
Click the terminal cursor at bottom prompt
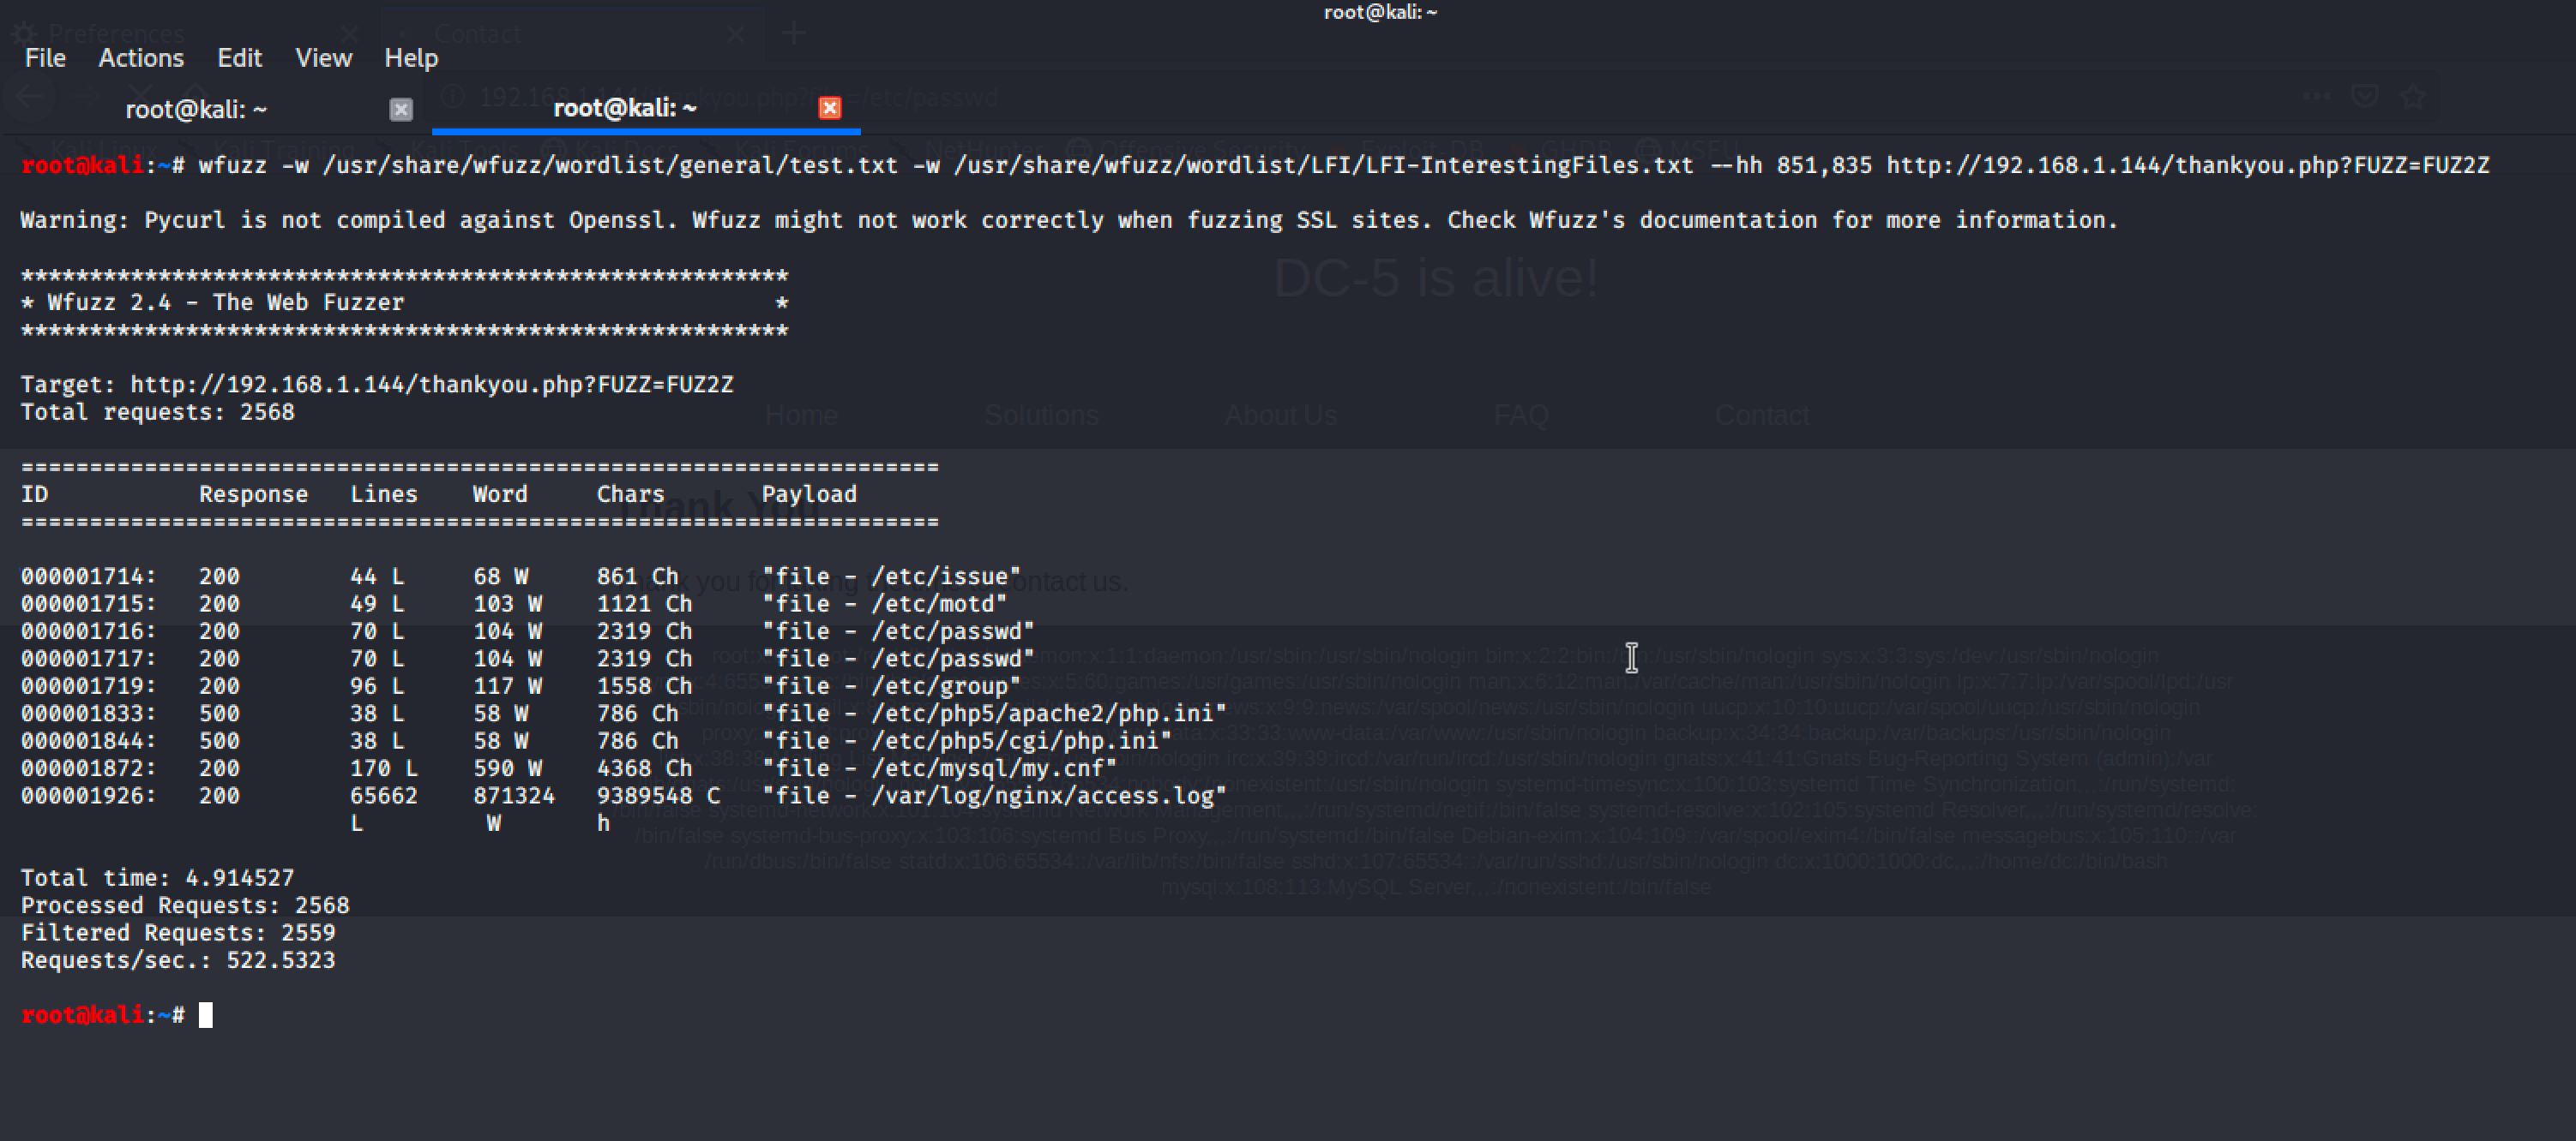click(205, 1015)
